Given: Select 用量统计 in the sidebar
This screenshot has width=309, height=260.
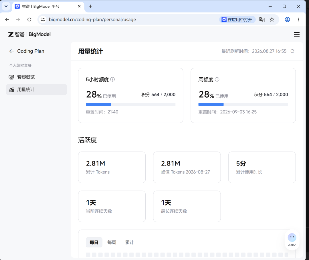Looking at the screenshot, I should [36, 90].
